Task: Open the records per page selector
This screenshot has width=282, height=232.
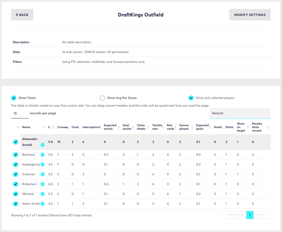Action: (20, 114)
